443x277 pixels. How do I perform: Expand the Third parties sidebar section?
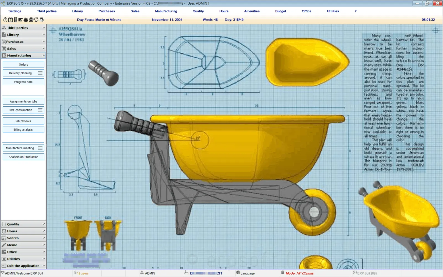point(43,28)
